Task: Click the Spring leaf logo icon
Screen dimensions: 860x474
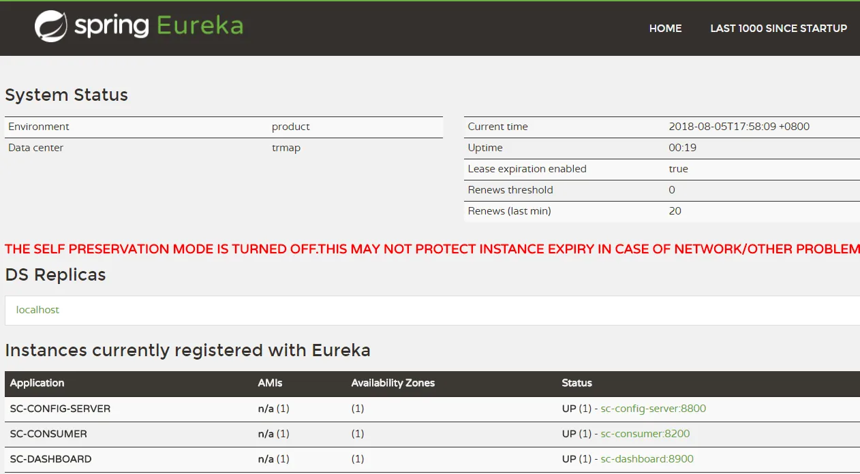Action: (51, 27)
